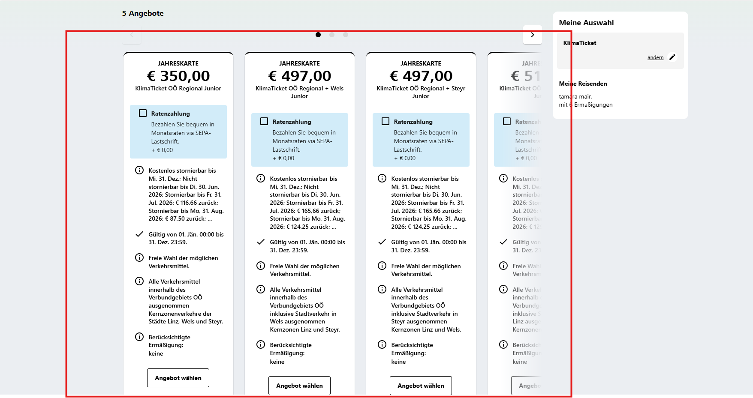Click info icon for Steyr card Berücksichtigte Ermäßigung

[382, 344]
